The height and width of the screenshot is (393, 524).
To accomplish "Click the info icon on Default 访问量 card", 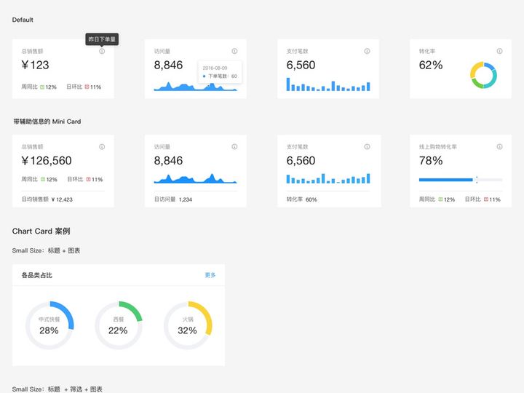I will pos(234,51).
